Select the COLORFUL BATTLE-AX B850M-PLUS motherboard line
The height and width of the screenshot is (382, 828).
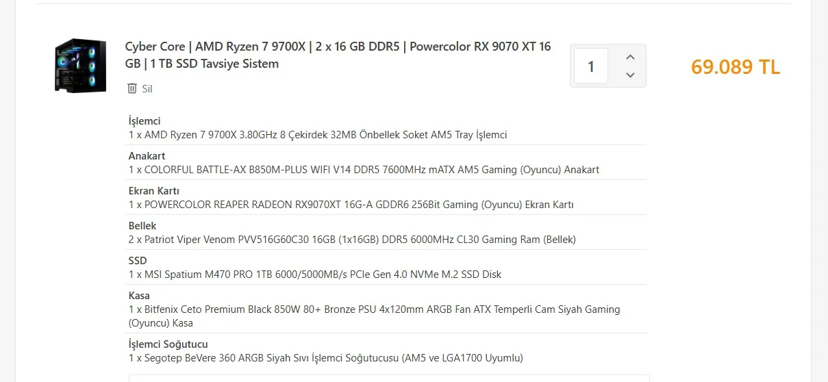(x=364, y=170)
